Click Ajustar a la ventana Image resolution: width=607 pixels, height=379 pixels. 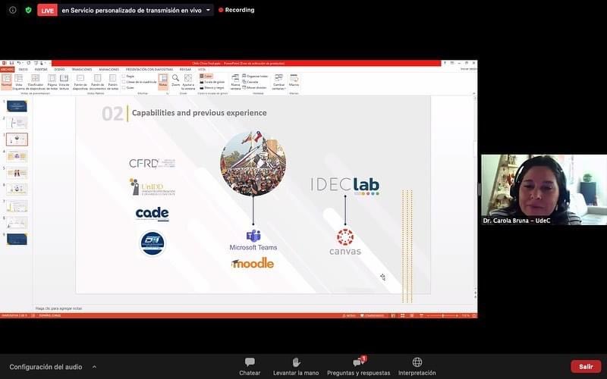point(188,83)
